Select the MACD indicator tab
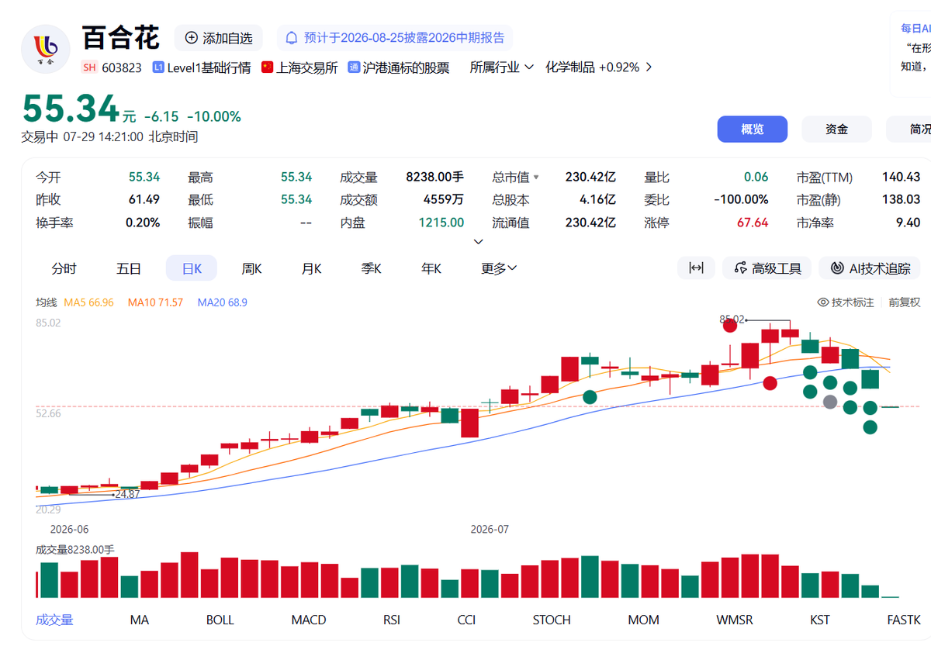The width and height of the screenshot is (931, 646). point(309,620)
